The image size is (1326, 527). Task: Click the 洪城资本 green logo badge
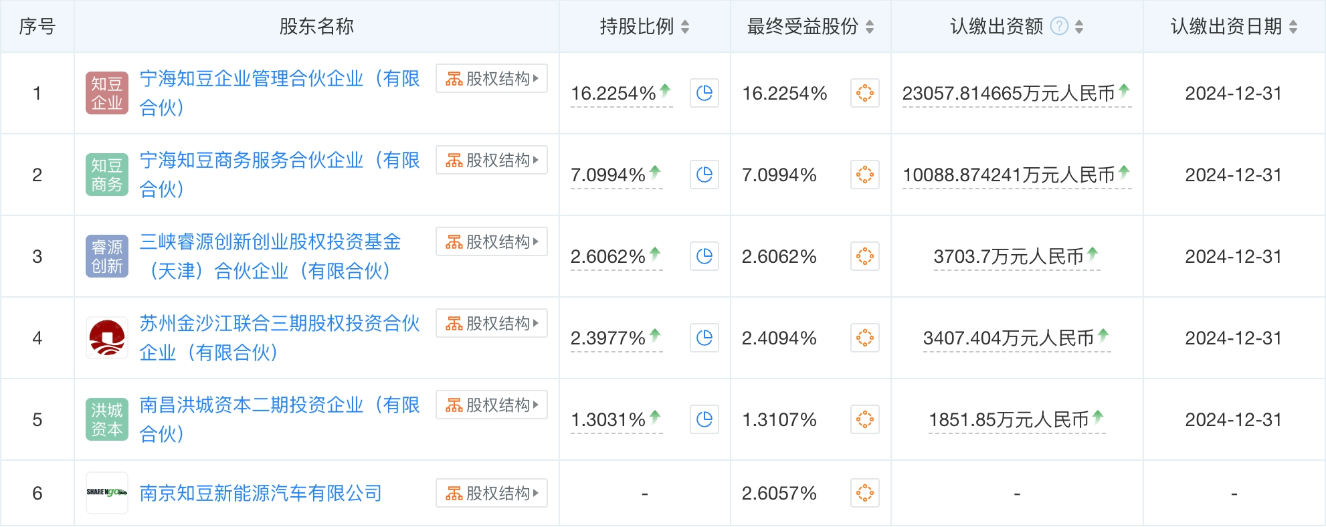coord(107,419)
